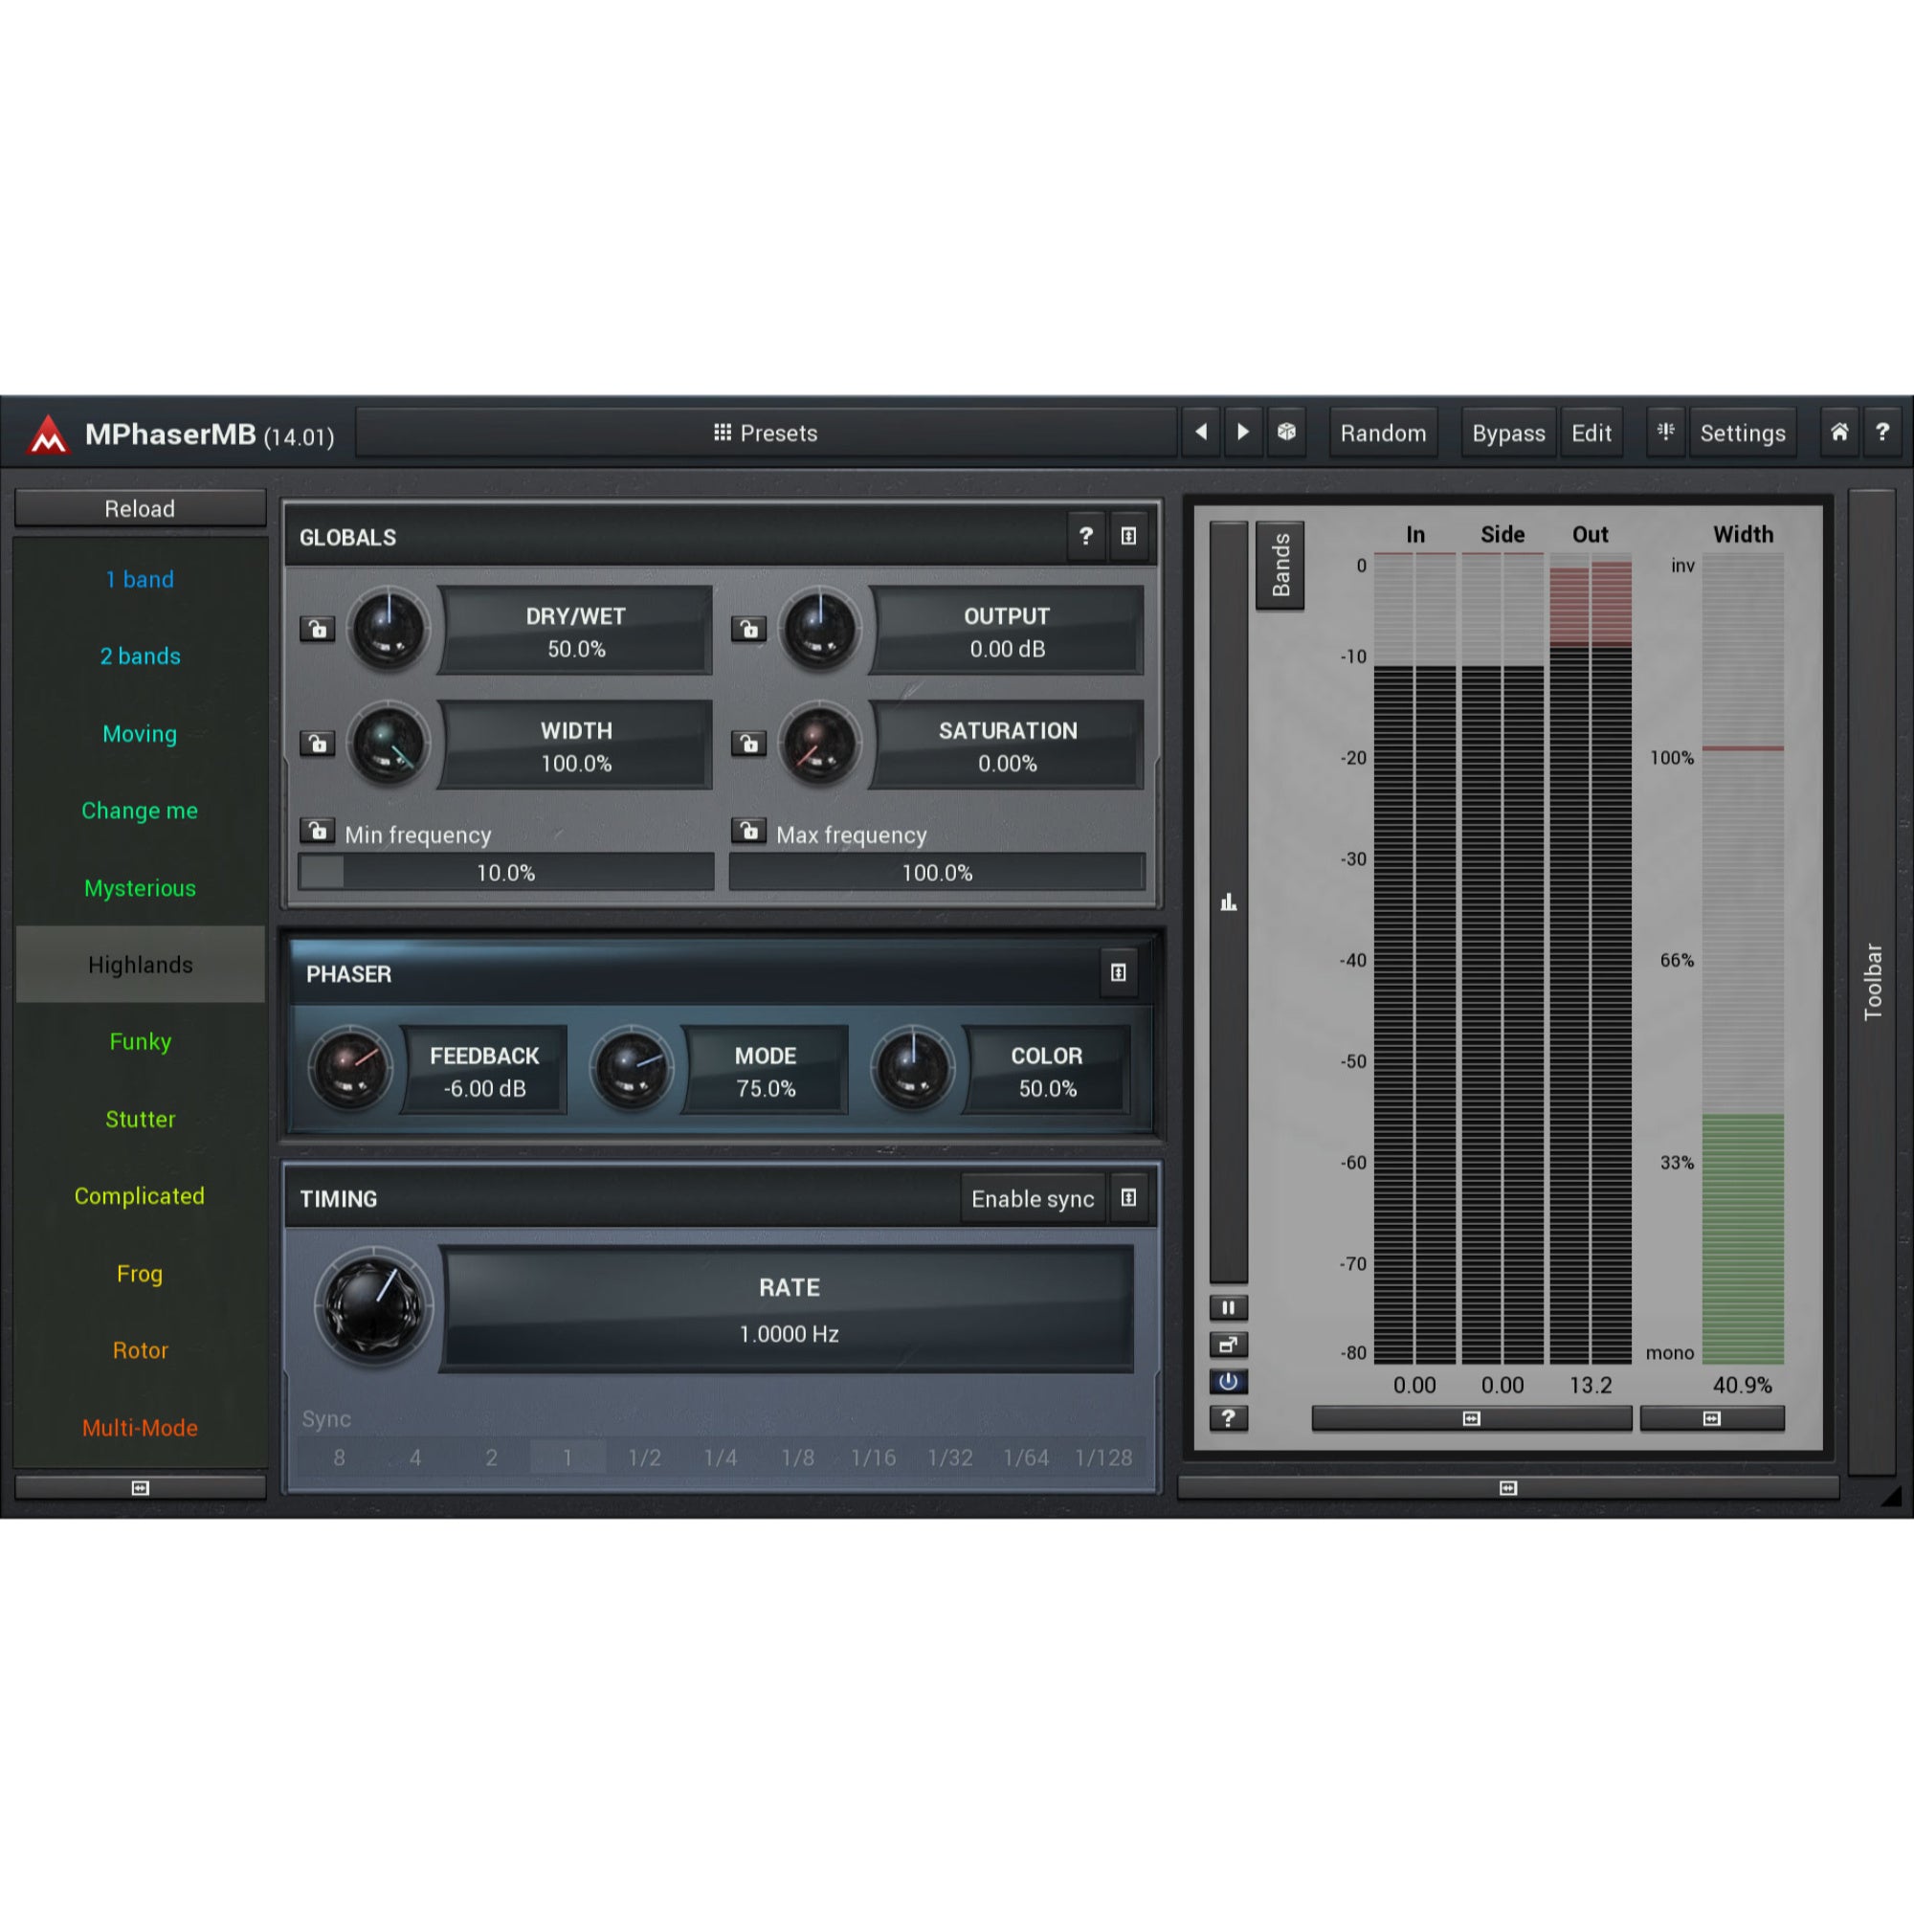The height and width of the screenshot is (1914, 1914).
Task: Click the meter popup window icon
Action: pyautogui.click(x=1229, y=1345)
